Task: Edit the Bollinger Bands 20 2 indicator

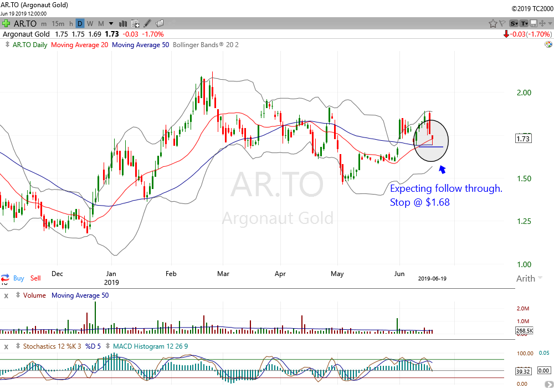Action: (x=206, y=45)
